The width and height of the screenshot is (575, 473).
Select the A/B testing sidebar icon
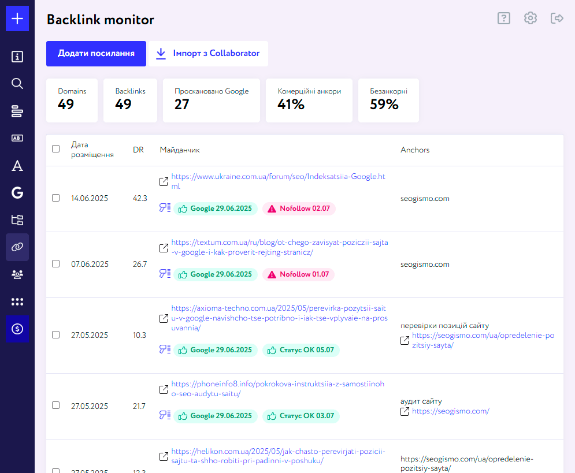[17, 138]
